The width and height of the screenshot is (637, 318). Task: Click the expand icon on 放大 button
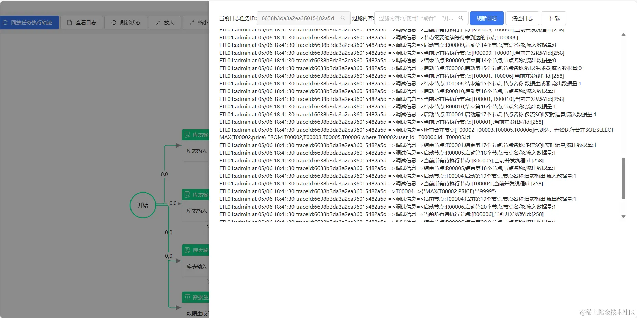158,23
